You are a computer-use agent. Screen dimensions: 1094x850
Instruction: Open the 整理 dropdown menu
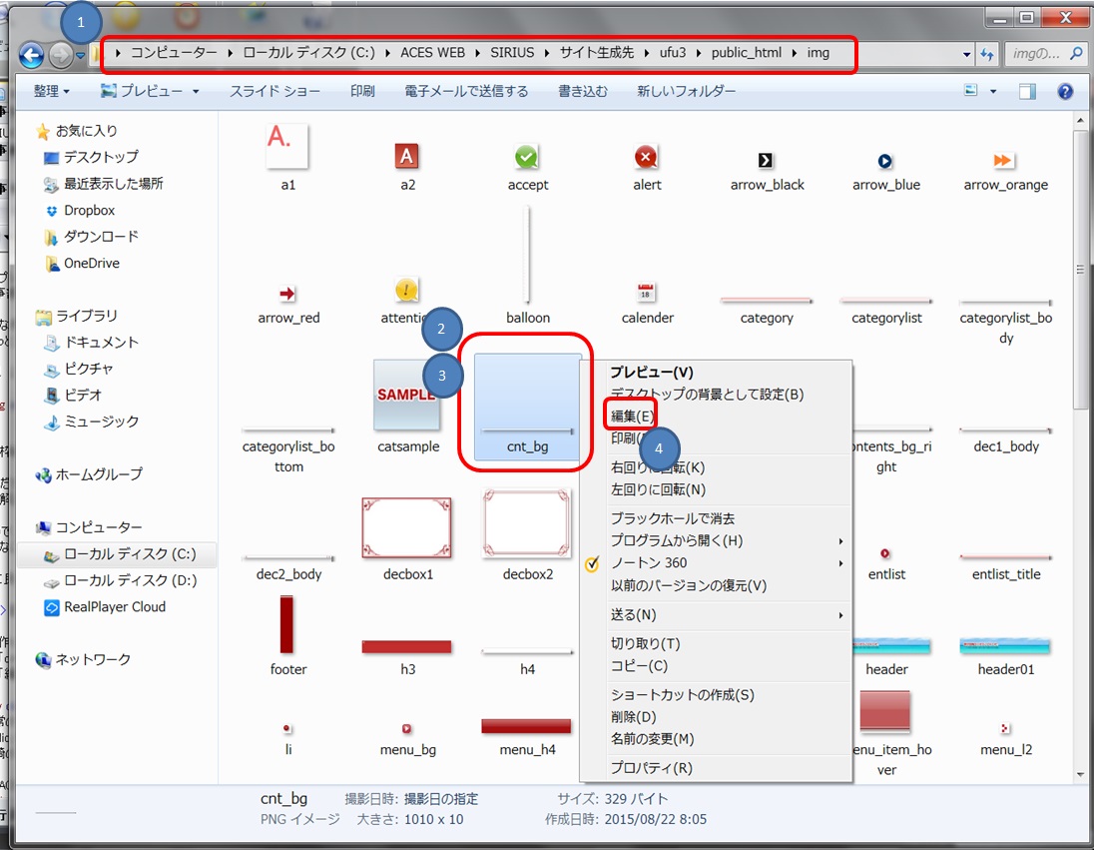[51, 91]
